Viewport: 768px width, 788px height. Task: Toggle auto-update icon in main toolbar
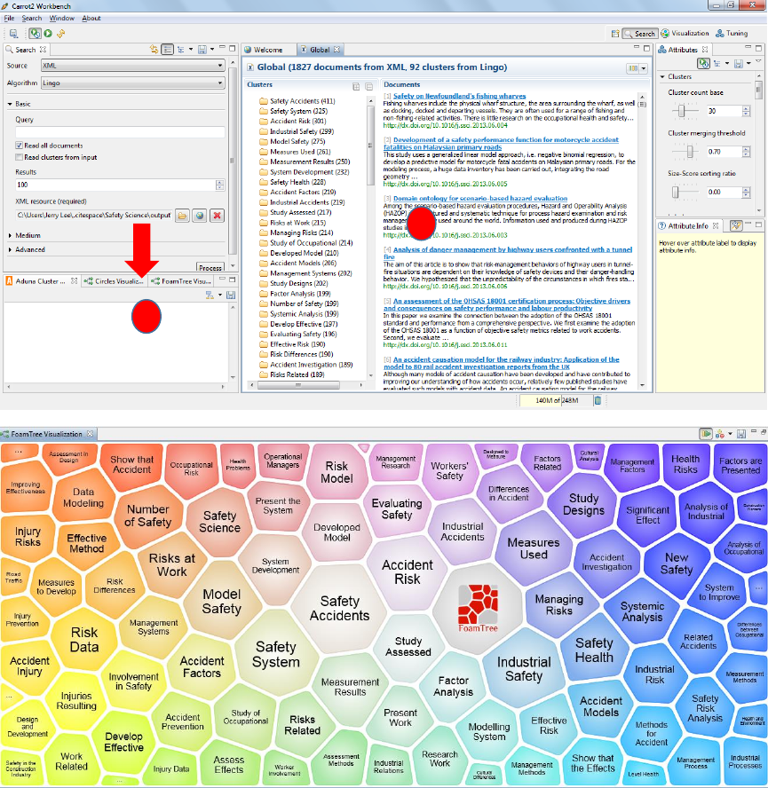35,33
